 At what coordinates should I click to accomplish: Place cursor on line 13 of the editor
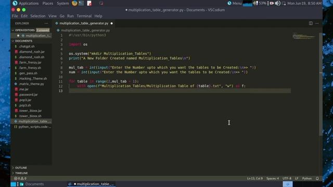point(180,91)
